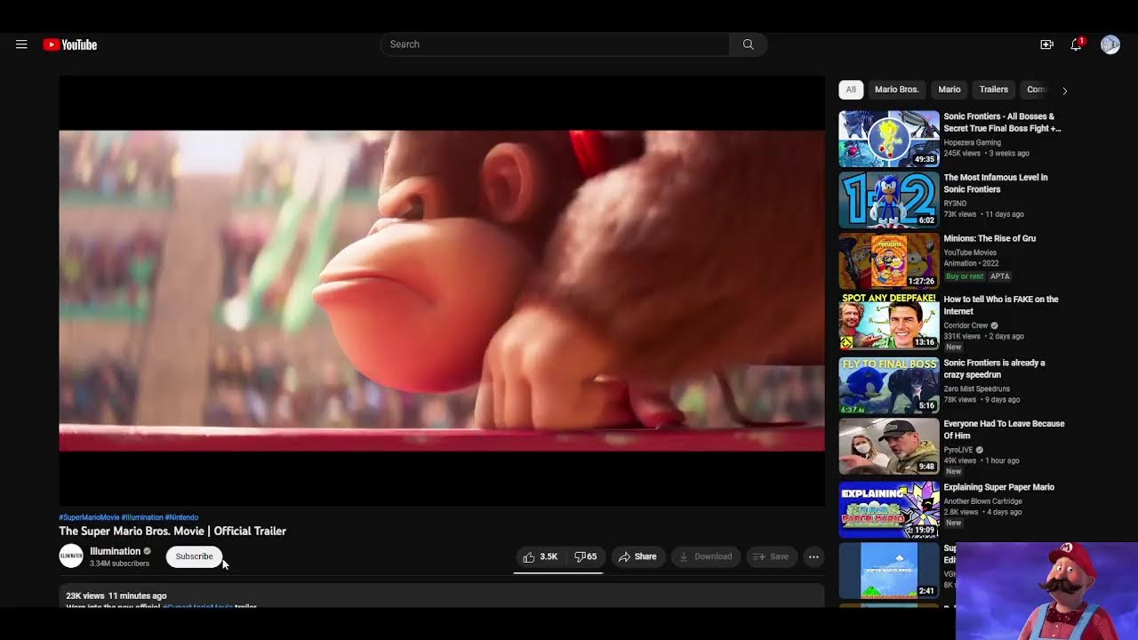
Task: Like the video with thumbs up
Action: (541, 556)
